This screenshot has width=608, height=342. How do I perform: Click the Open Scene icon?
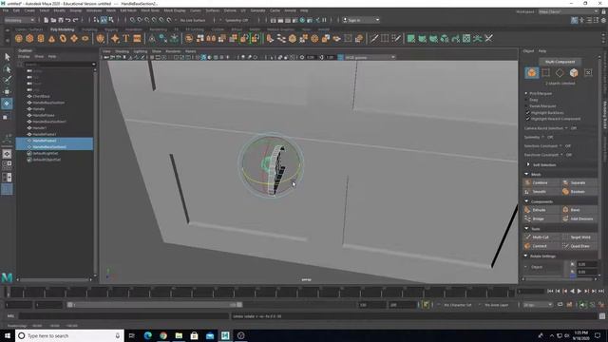(x=53, y=20)
